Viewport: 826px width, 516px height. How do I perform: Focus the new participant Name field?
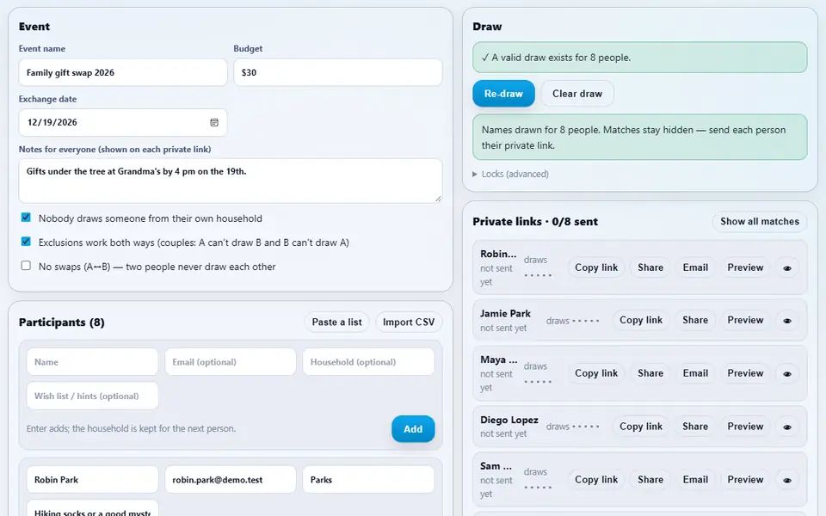92,362
